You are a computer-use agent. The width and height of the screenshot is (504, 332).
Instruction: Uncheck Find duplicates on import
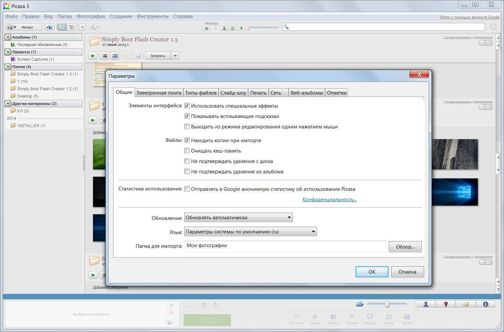point(187,140)
